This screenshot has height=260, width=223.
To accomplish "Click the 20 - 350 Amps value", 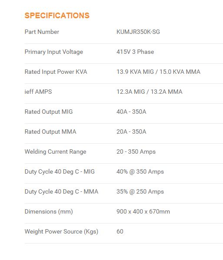I will point(136,152).
